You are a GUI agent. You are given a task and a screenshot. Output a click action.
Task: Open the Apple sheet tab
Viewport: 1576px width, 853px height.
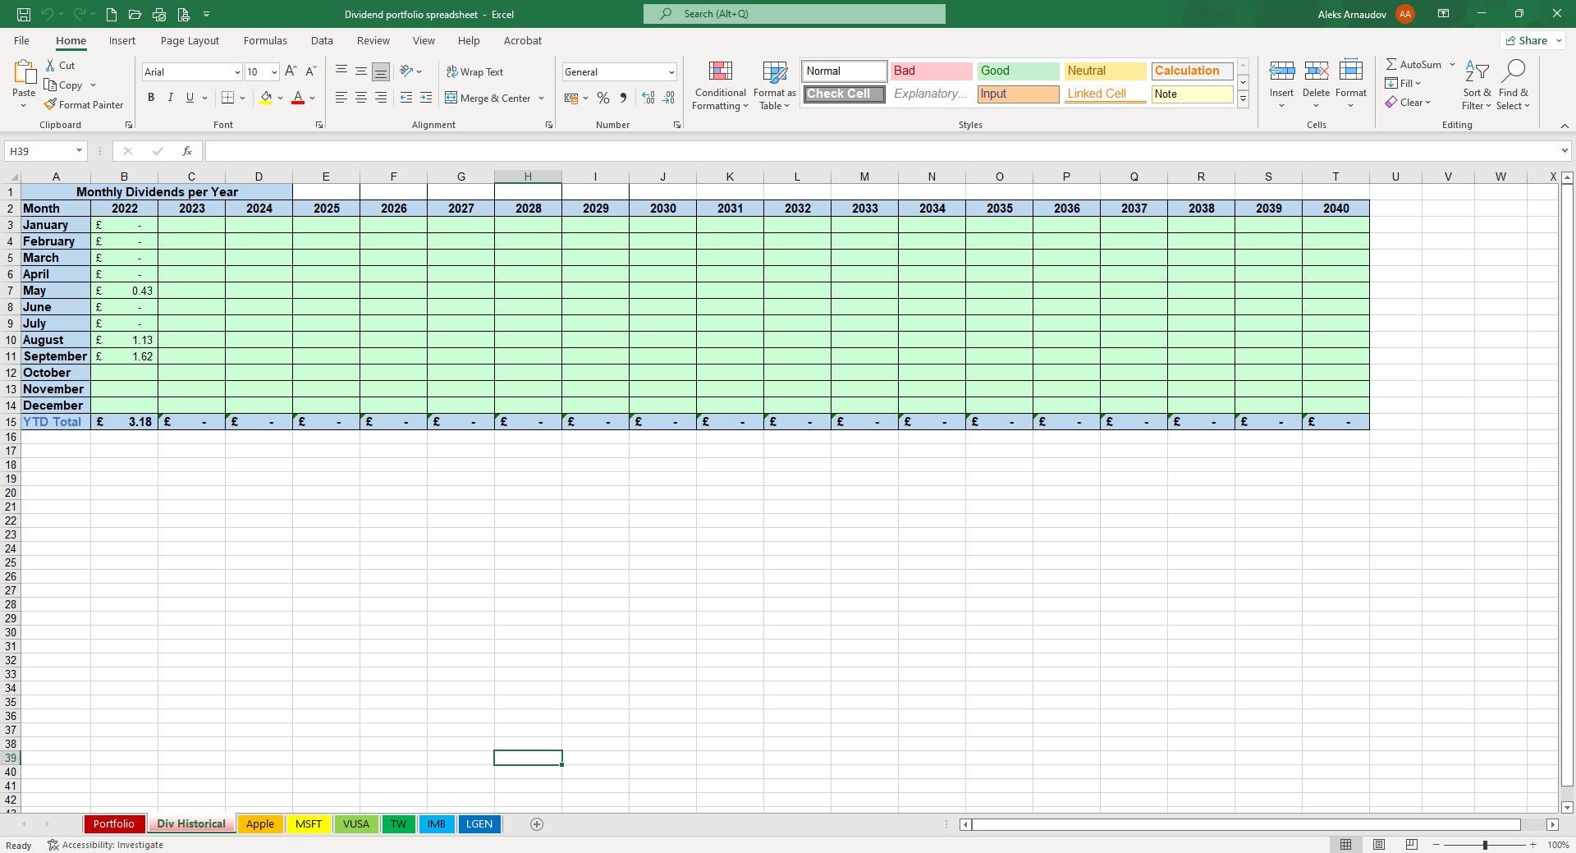click(260, 824)
